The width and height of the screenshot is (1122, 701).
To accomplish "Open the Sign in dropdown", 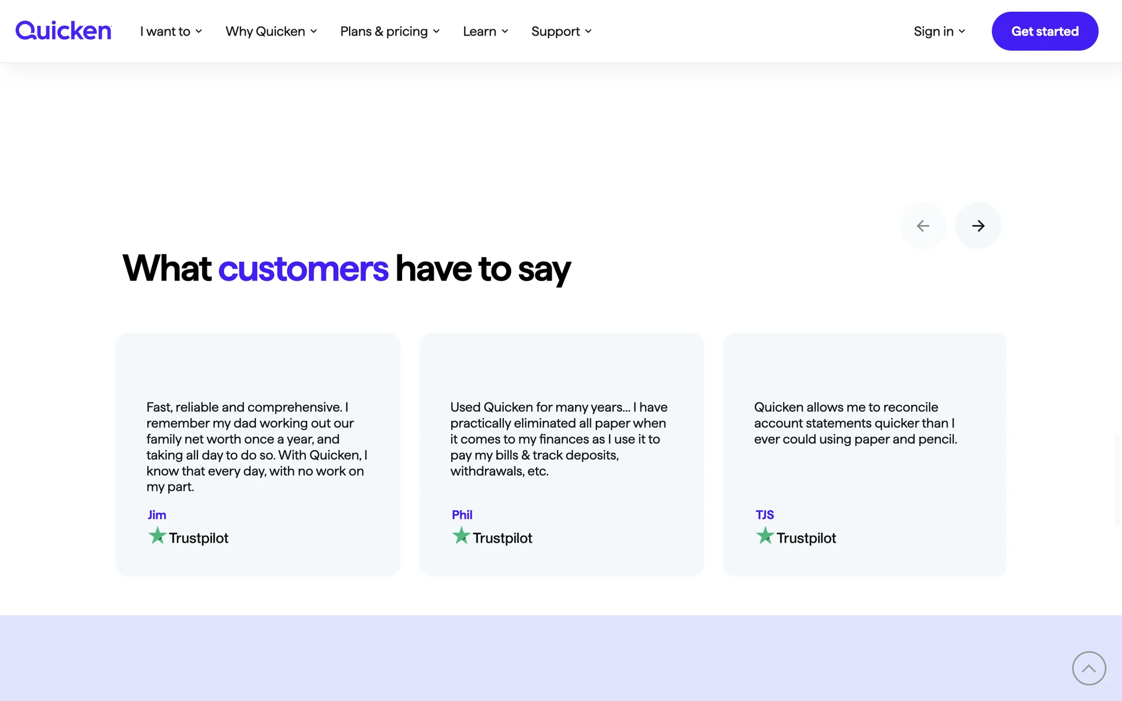I will pos(939,32).
